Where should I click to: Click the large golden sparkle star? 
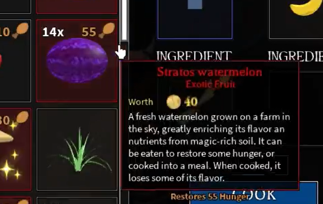tap(7, 169)
